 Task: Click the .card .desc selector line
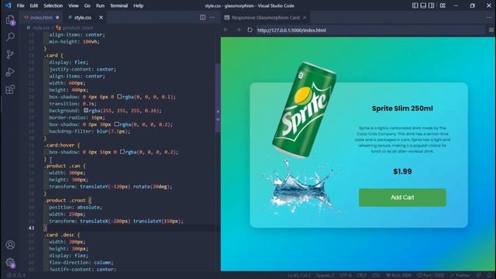(63, 235)
